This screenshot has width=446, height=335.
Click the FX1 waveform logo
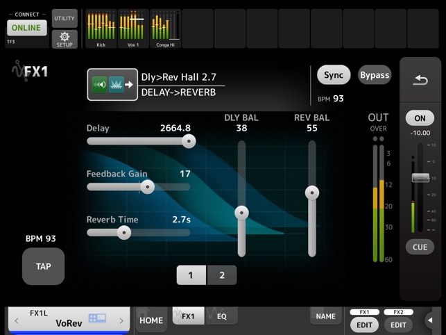(x=30, y=71)
